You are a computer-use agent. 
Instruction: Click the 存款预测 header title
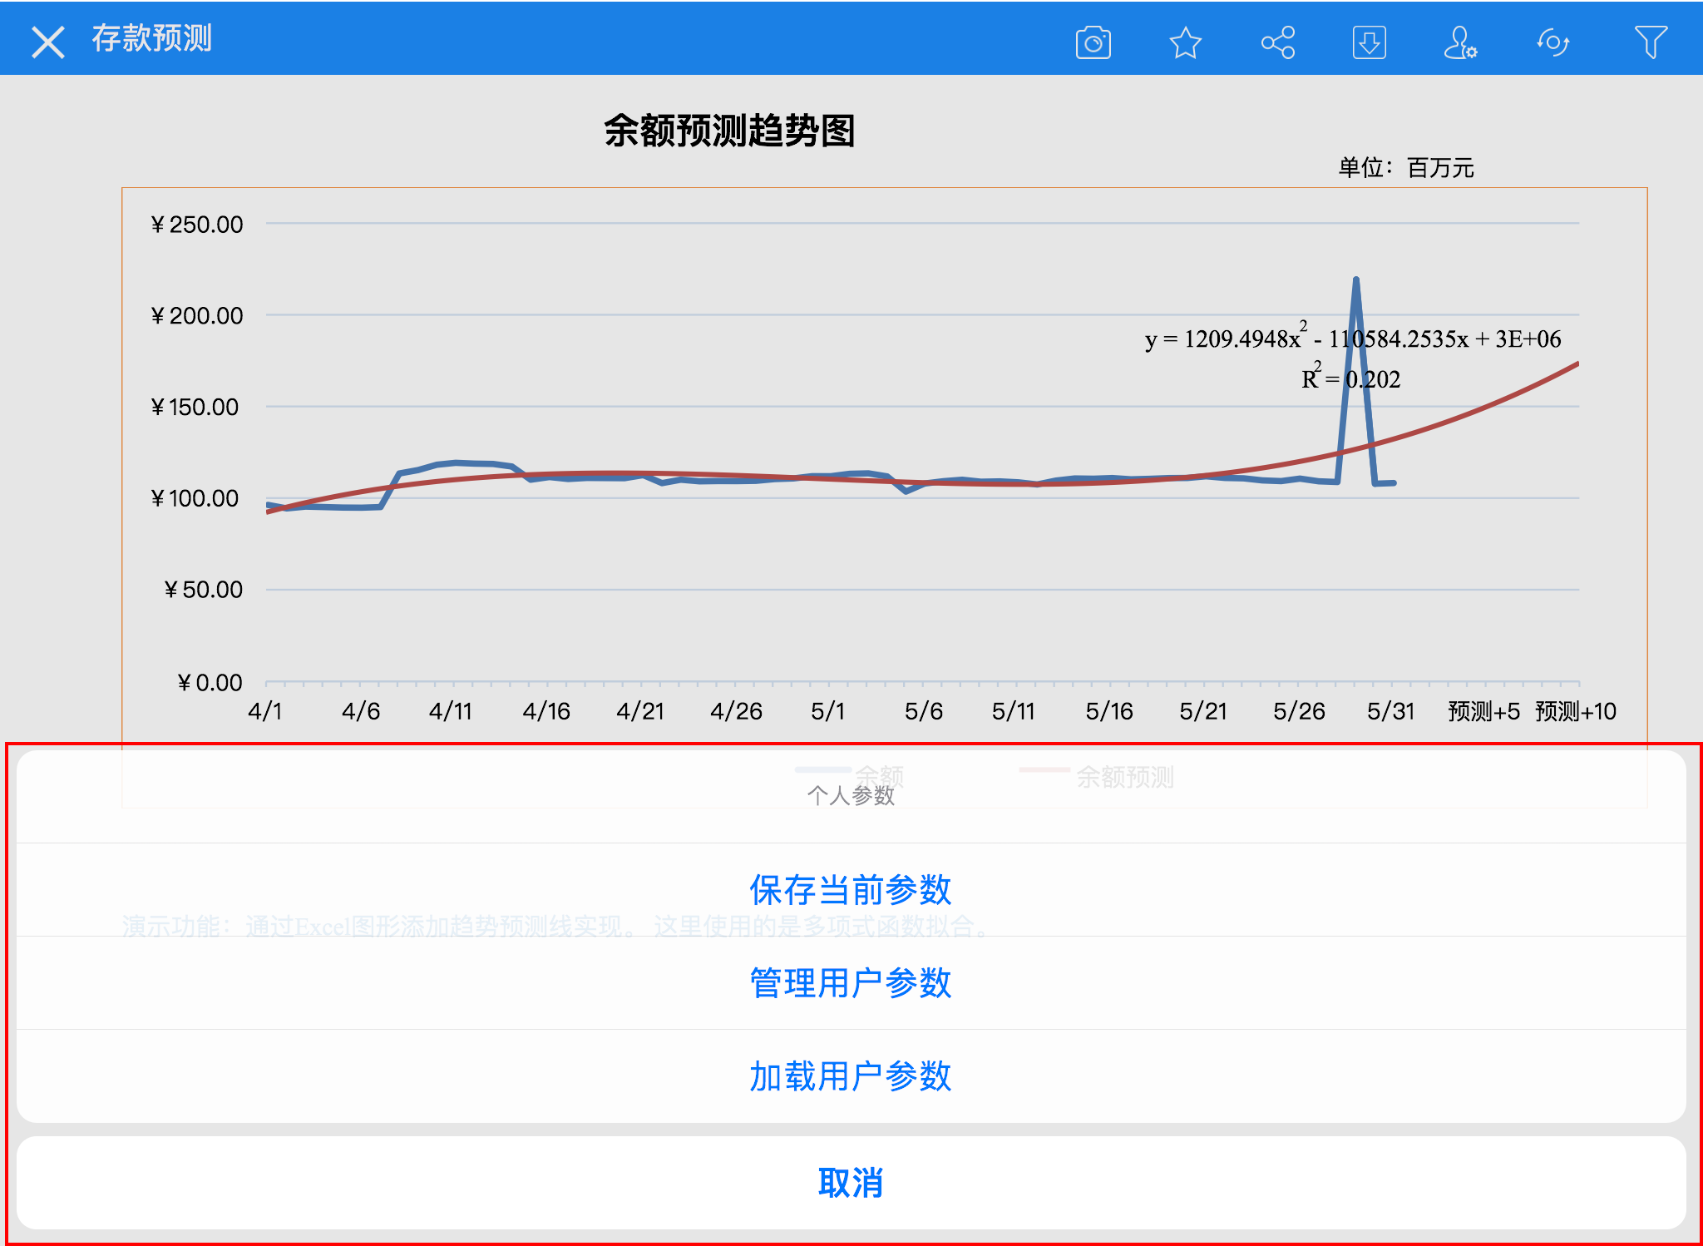152,38
